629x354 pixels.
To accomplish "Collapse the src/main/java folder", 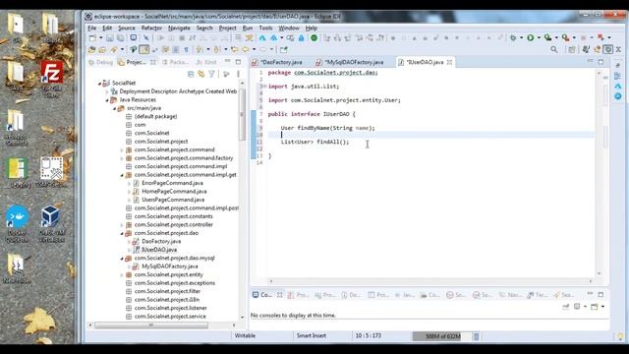I will (114, 108).
